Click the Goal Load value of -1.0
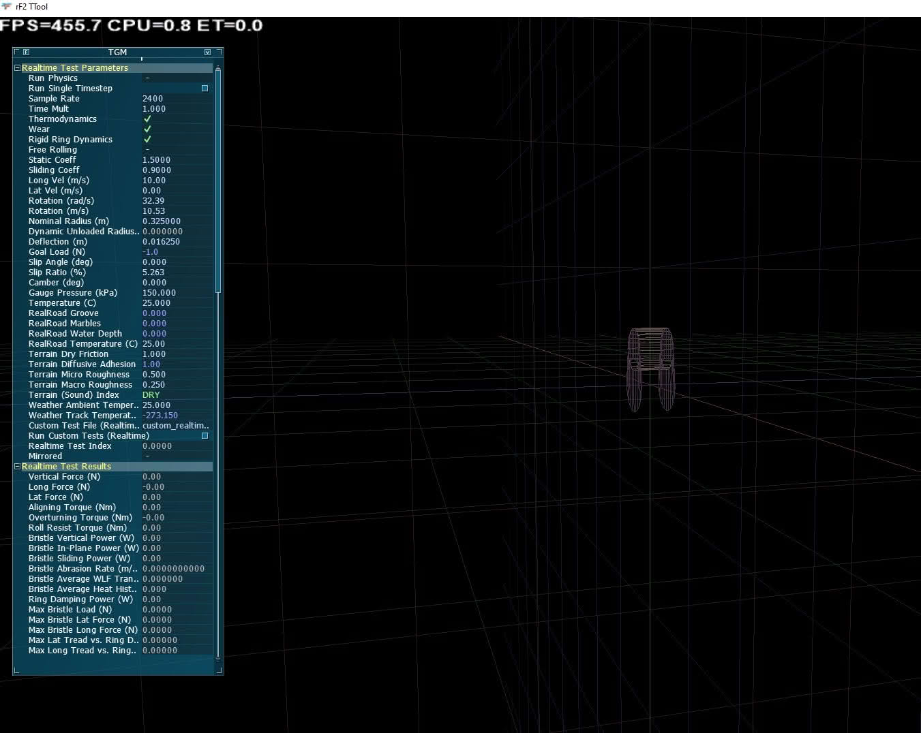 150,251
